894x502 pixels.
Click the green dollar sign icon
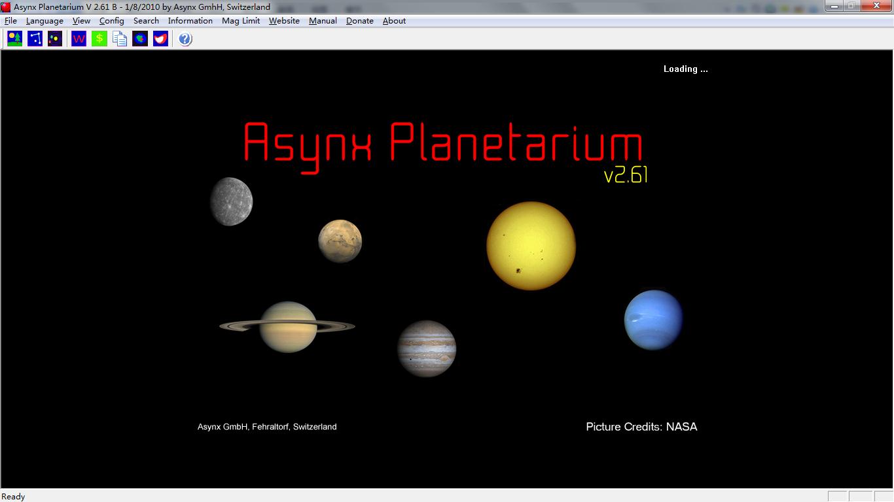(x=99, y=39)
